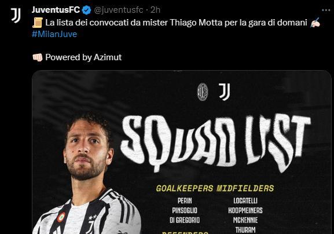Open the Juventus profile avatar
The image size is (334, 234).
tap(16, 15)
